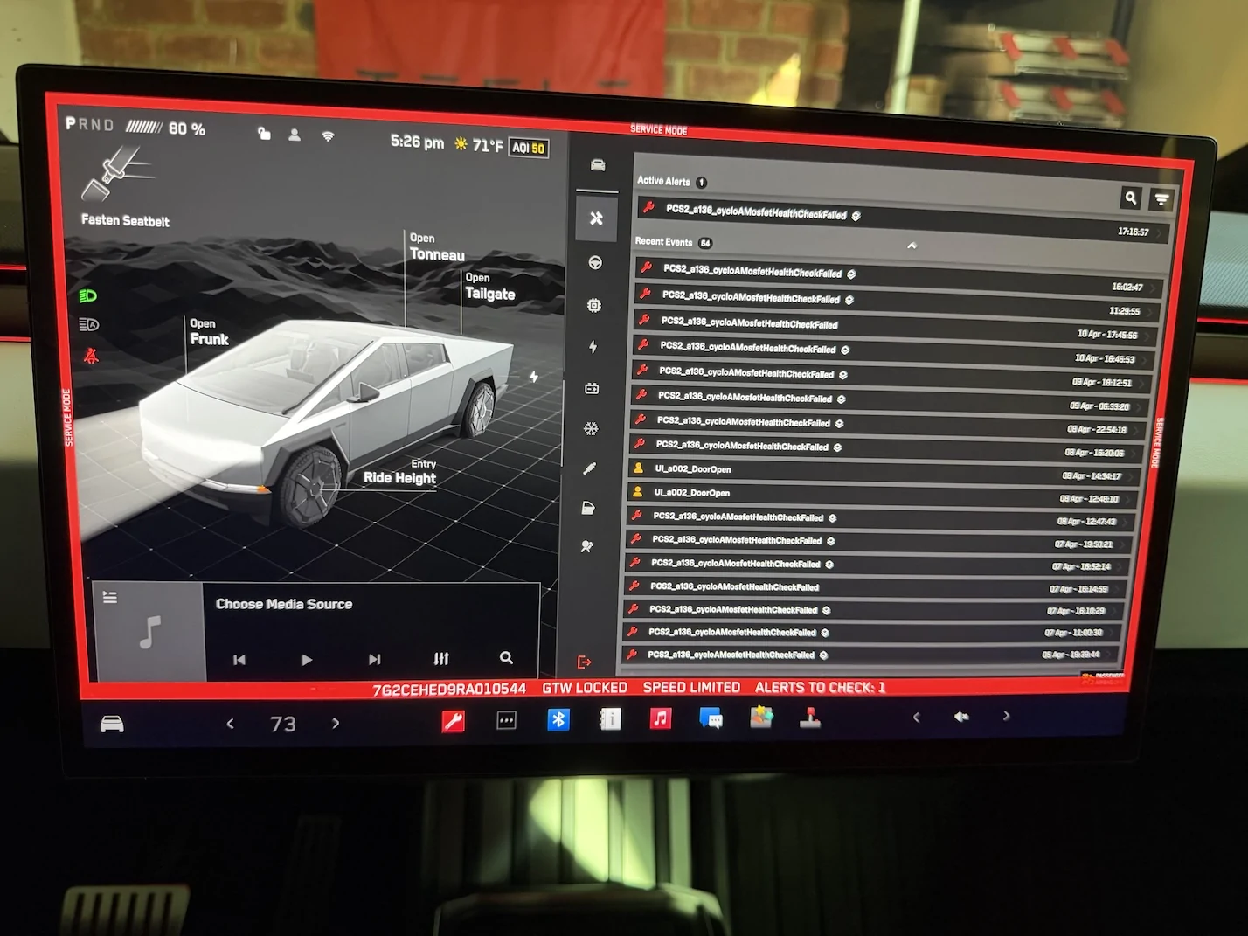The width and height of the screenshot is (1248, 936).
Task: Open the red wrench service app in dock
Action: point(453,721)
